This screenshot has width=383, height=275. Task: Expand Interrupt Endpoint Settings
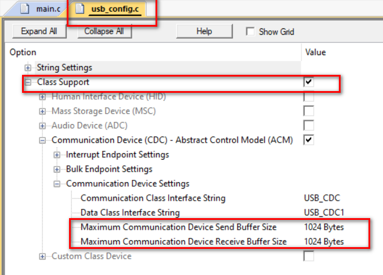57,155
